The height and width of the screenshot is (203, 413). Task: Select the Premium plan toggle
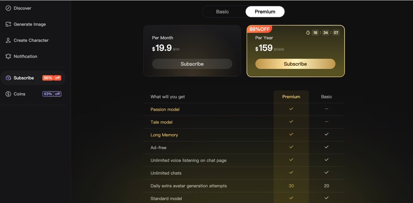(x=265, y=12)
